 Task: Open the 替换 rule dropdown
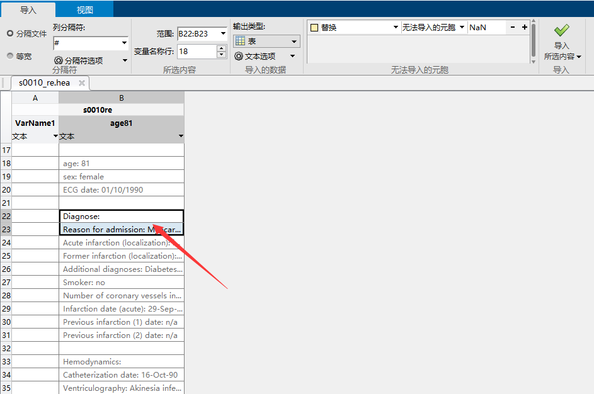396,27
